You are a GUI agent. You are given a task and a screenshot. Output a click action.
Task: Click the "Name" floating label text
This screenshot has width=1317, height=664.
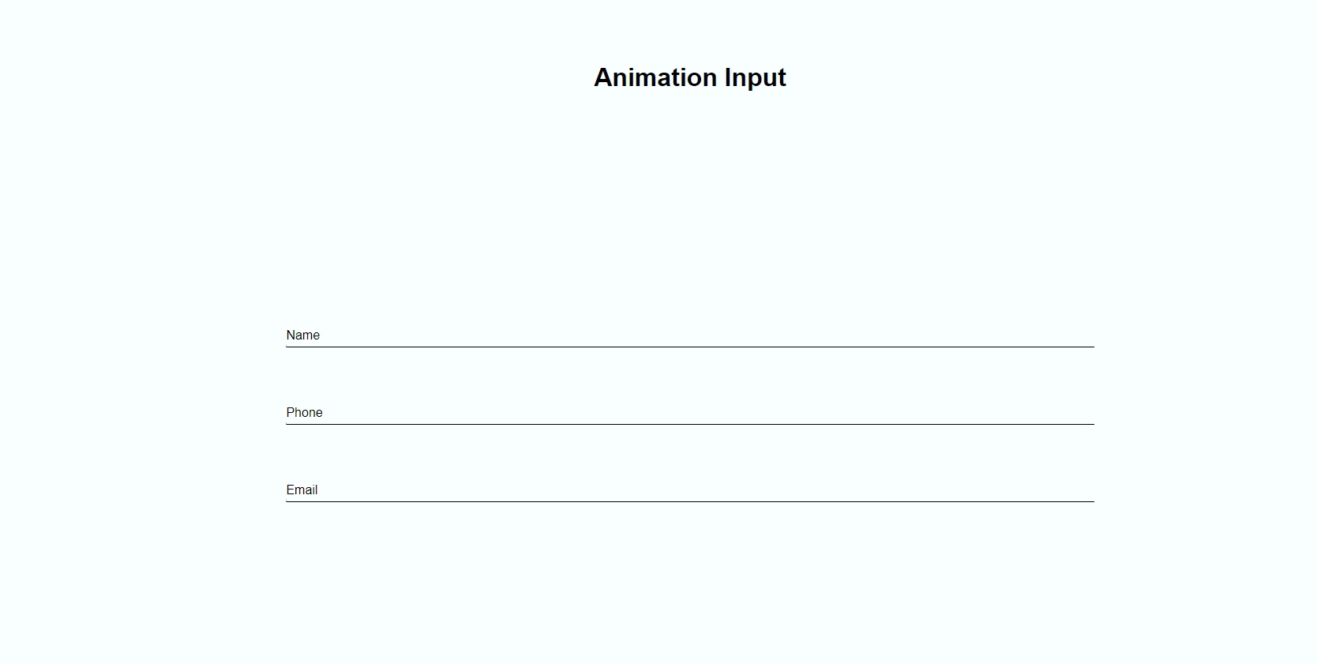click(x=302, y=336)
